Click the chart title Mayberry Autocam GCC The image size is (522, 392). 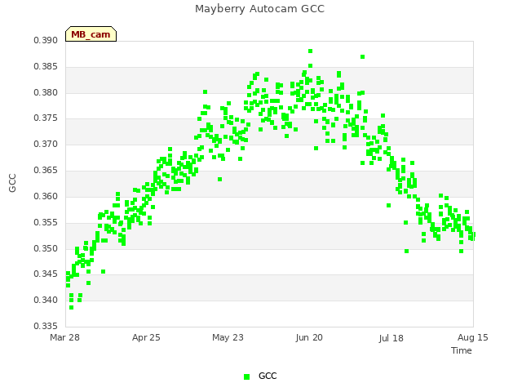[259, 9]
